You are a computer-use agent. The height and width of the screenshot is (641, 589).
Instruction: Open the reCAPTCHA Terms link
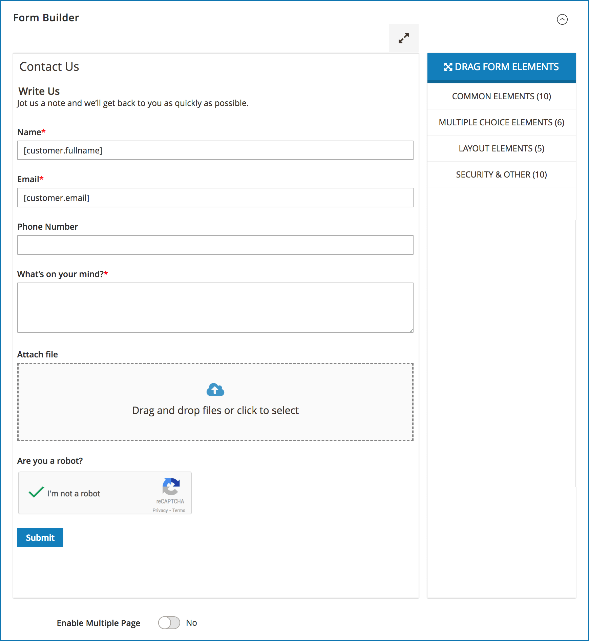pos(179,510)
